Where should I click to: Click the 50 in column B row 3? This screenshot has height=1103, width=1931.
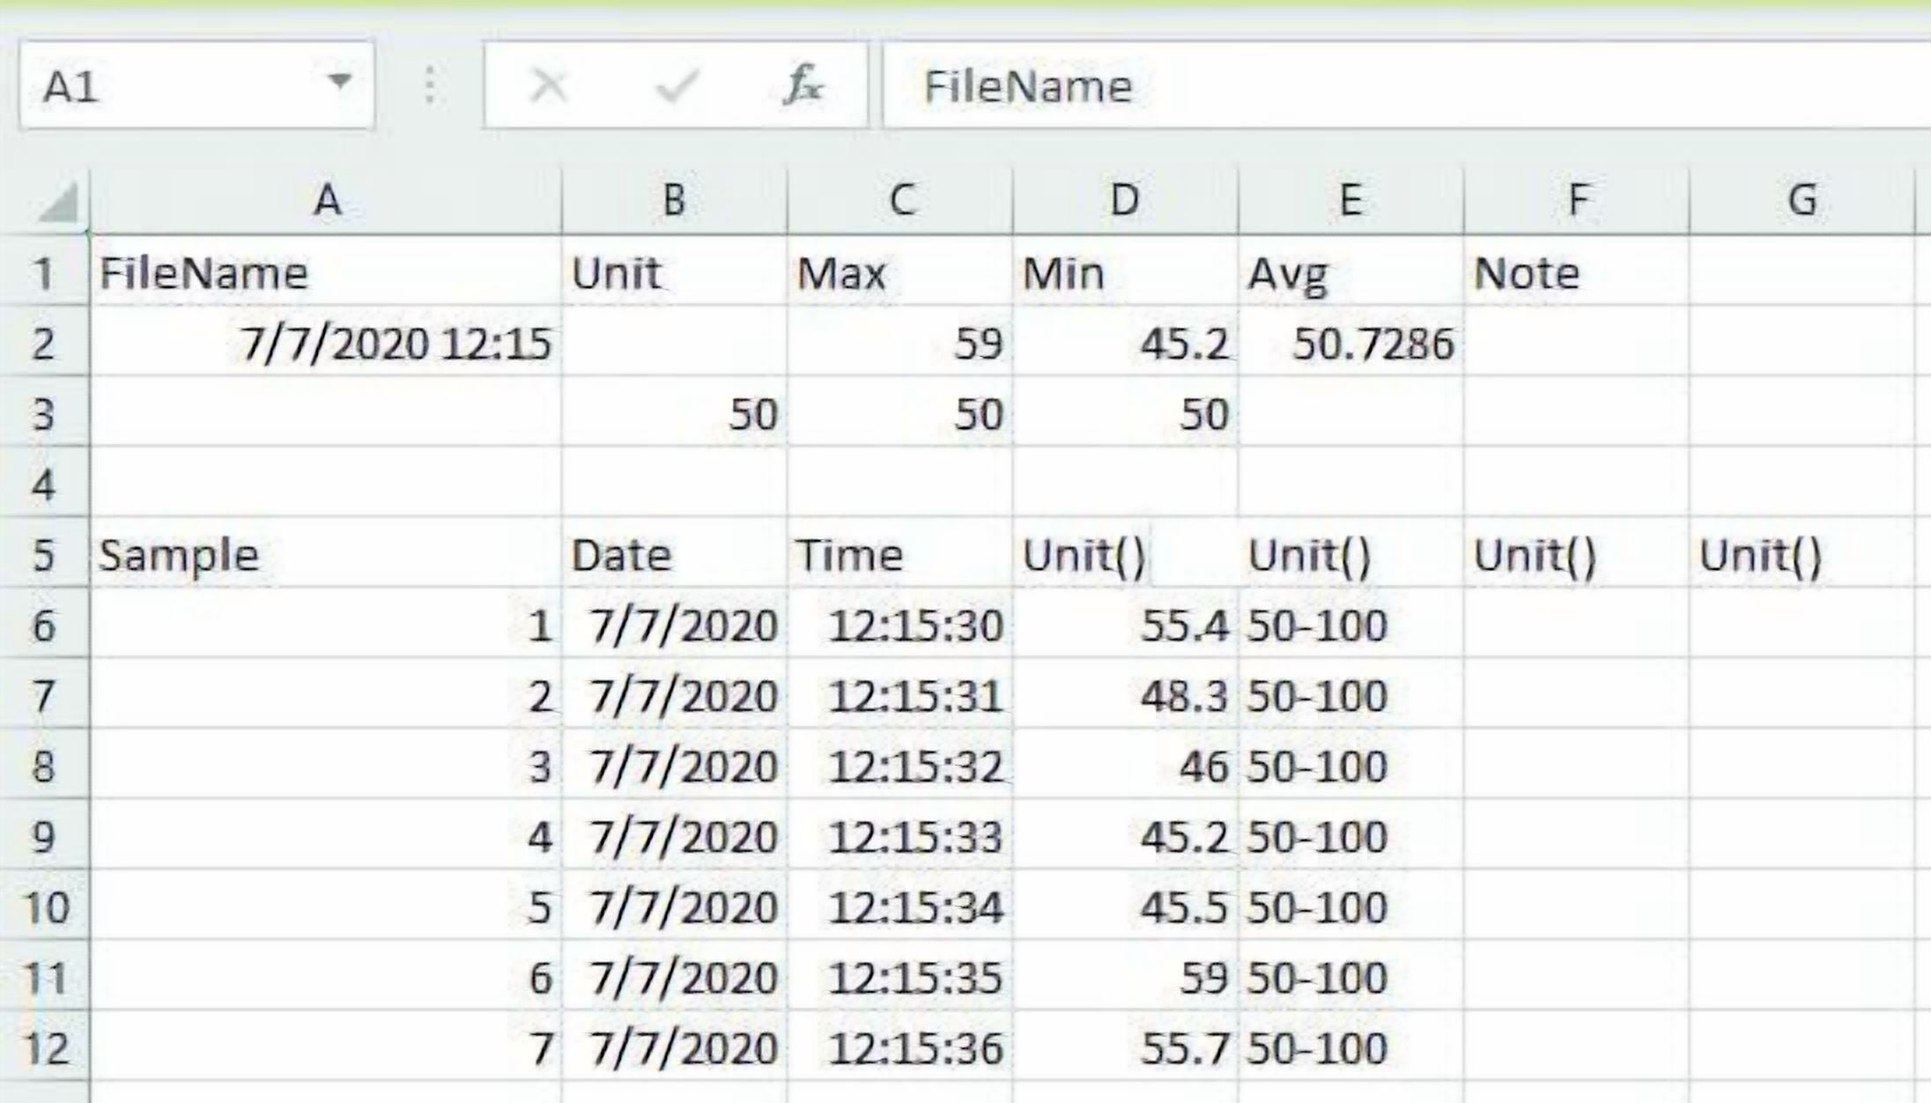(674, 412)
